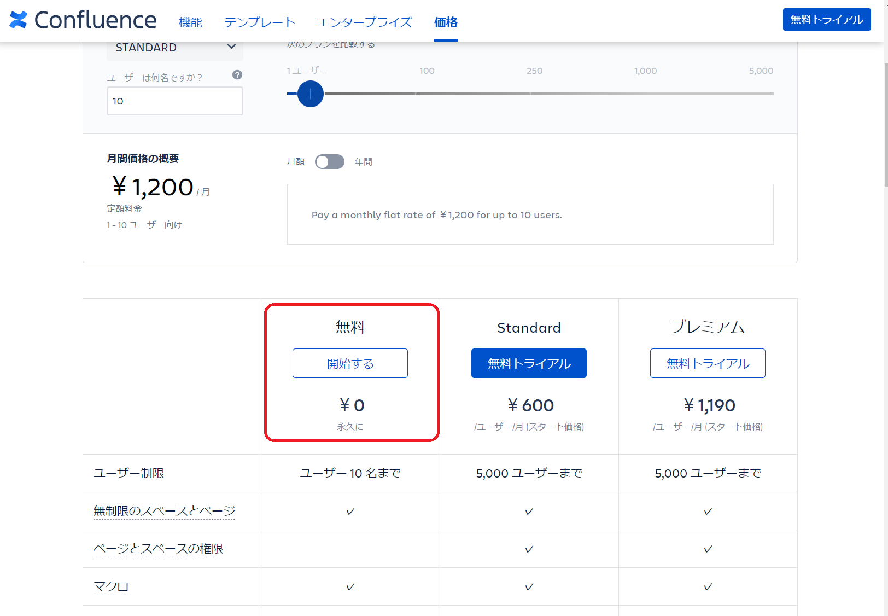Click the 1 - 10 ユーザー向け text
This screenshot has width=888, height=616.
pyautogui.click(x=144, y=225)
